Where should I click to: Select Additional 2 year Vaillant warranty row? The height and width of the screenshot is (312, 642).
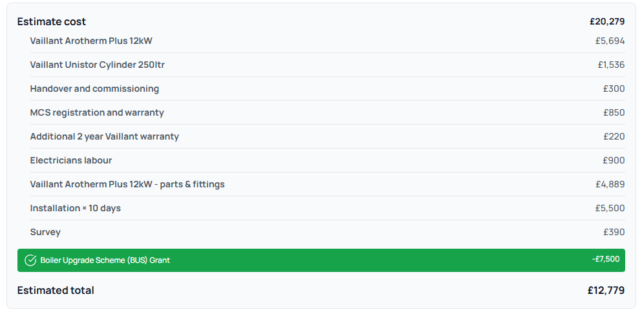tap(104, 136)
